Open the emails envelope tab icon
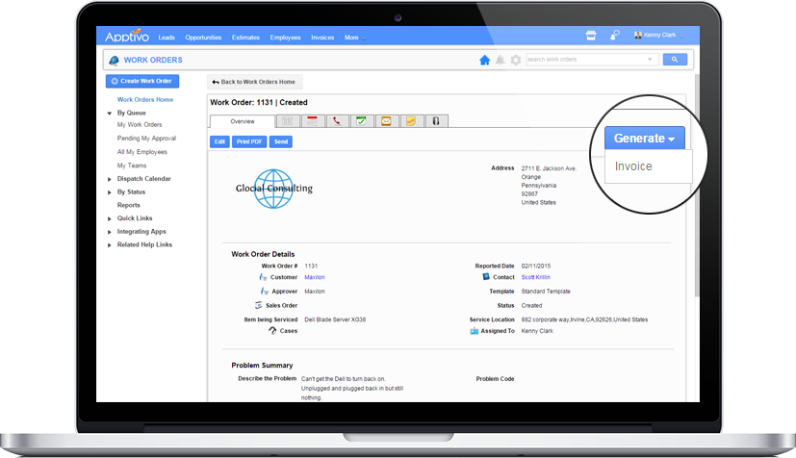This screenshot has width=796, height=458. [387, 121]
